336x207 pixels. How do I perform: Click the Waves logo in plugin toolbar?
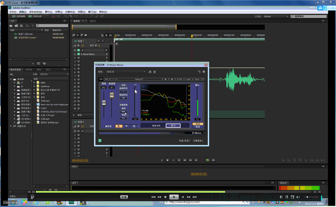tap(101, 79)
